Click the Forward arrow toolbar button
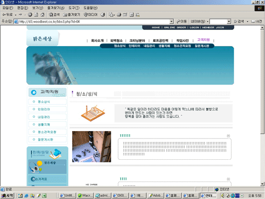The image size is (265, 199). click(21, 15)
